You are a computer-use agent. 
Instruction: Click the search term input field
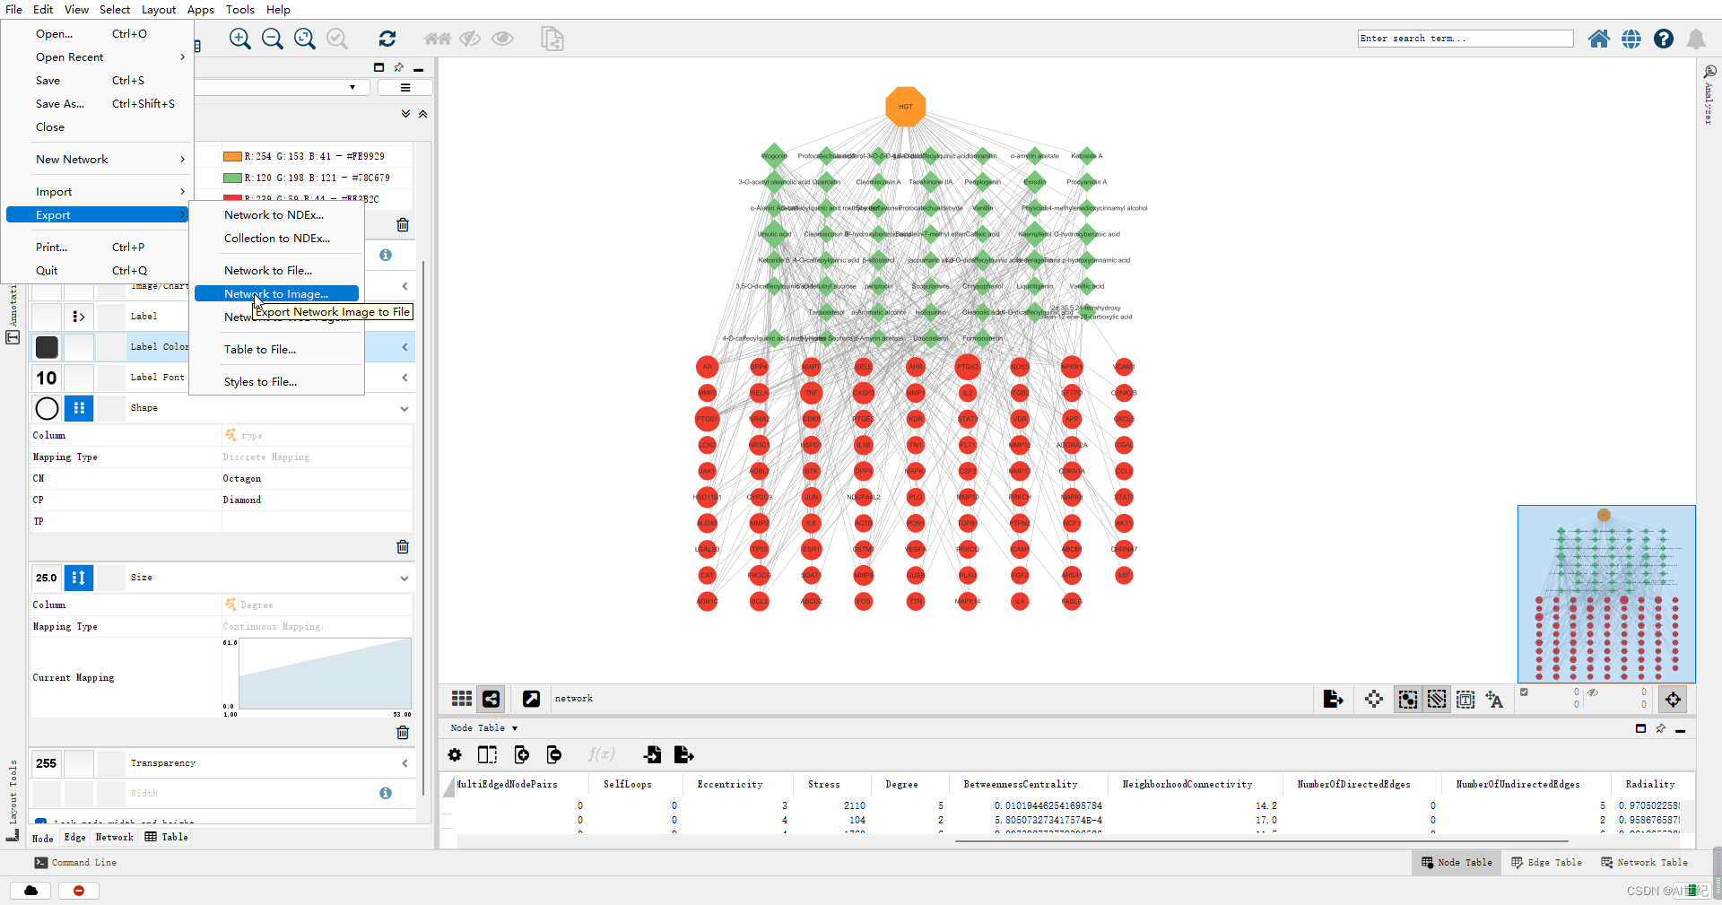pos(1465,39)
